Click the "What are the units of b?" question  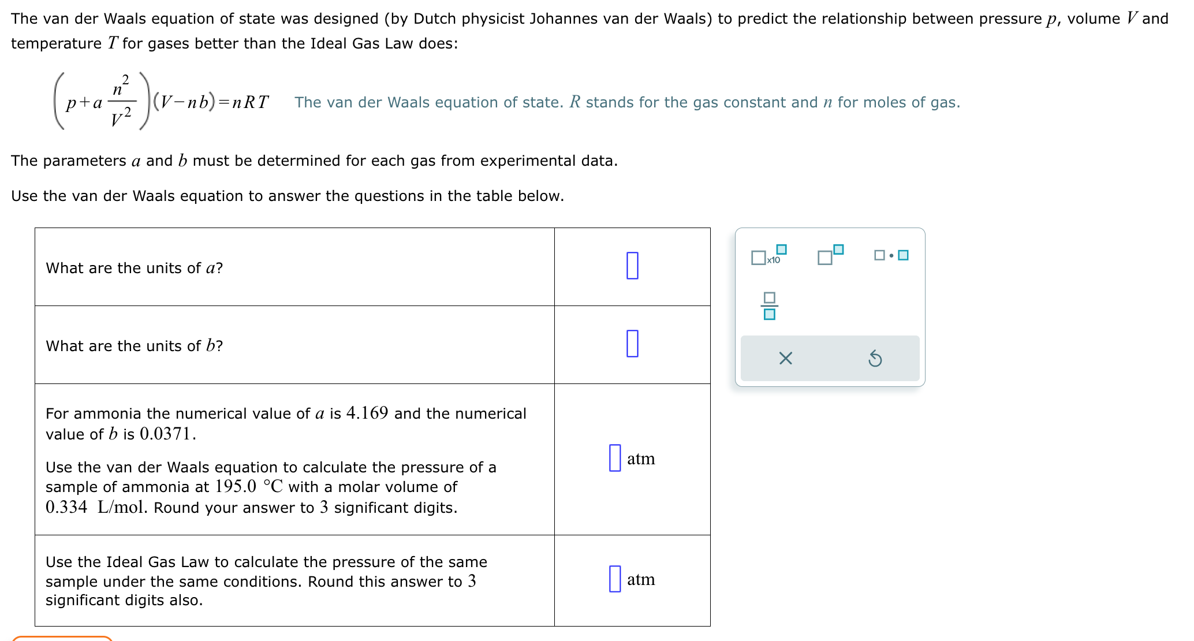(135, 346)
